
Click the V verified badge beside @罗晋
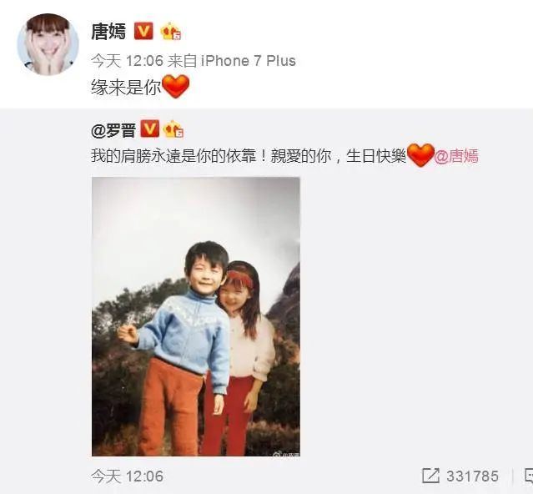click(x=149, y=129)
